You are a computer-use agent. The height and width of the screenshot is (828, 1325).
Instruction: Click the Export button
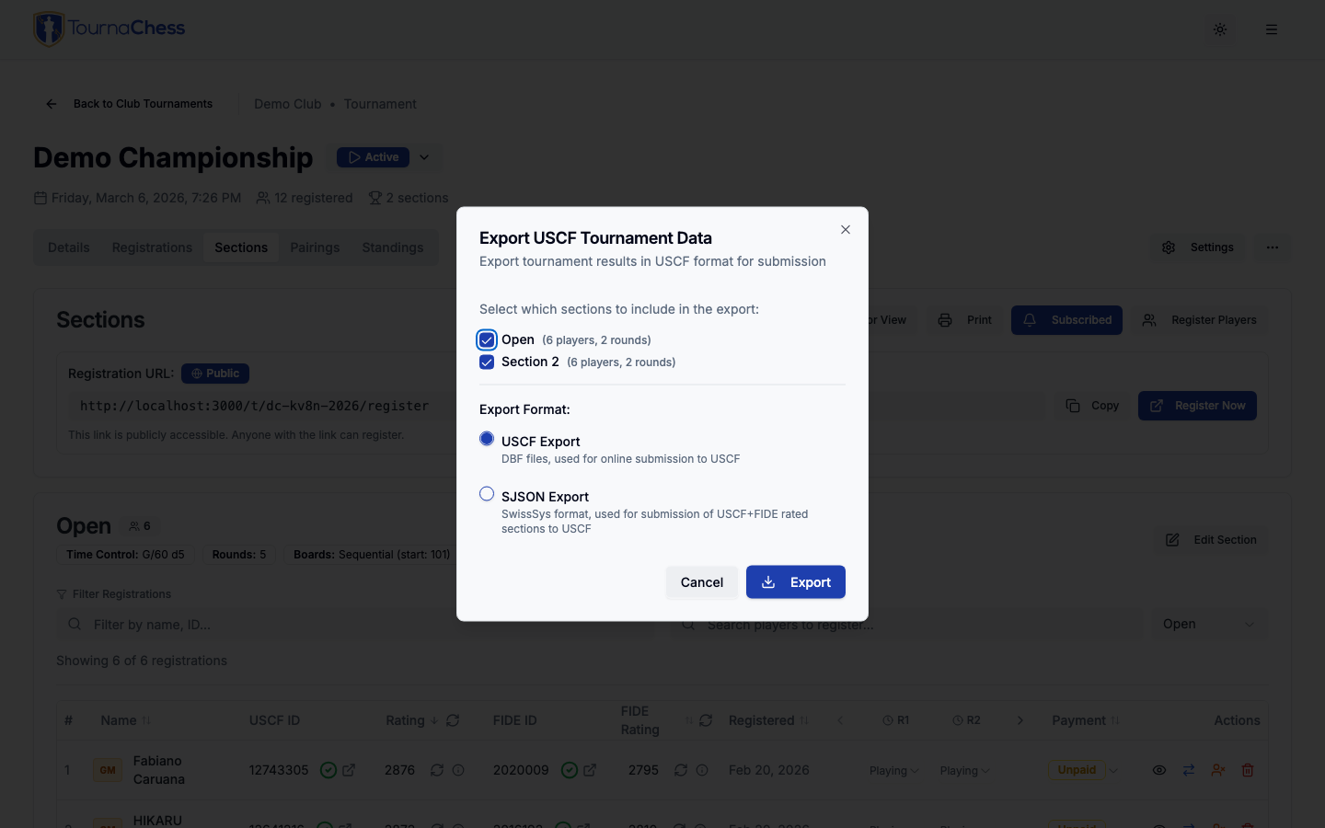(795, 582)
